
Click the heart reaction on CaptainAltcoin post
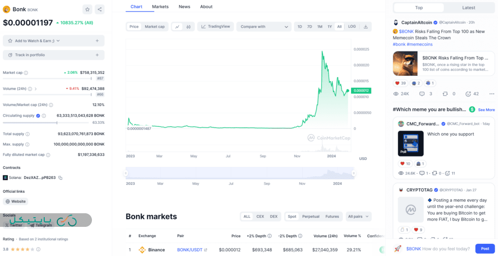pyautogui.click(x=396, y=83)
